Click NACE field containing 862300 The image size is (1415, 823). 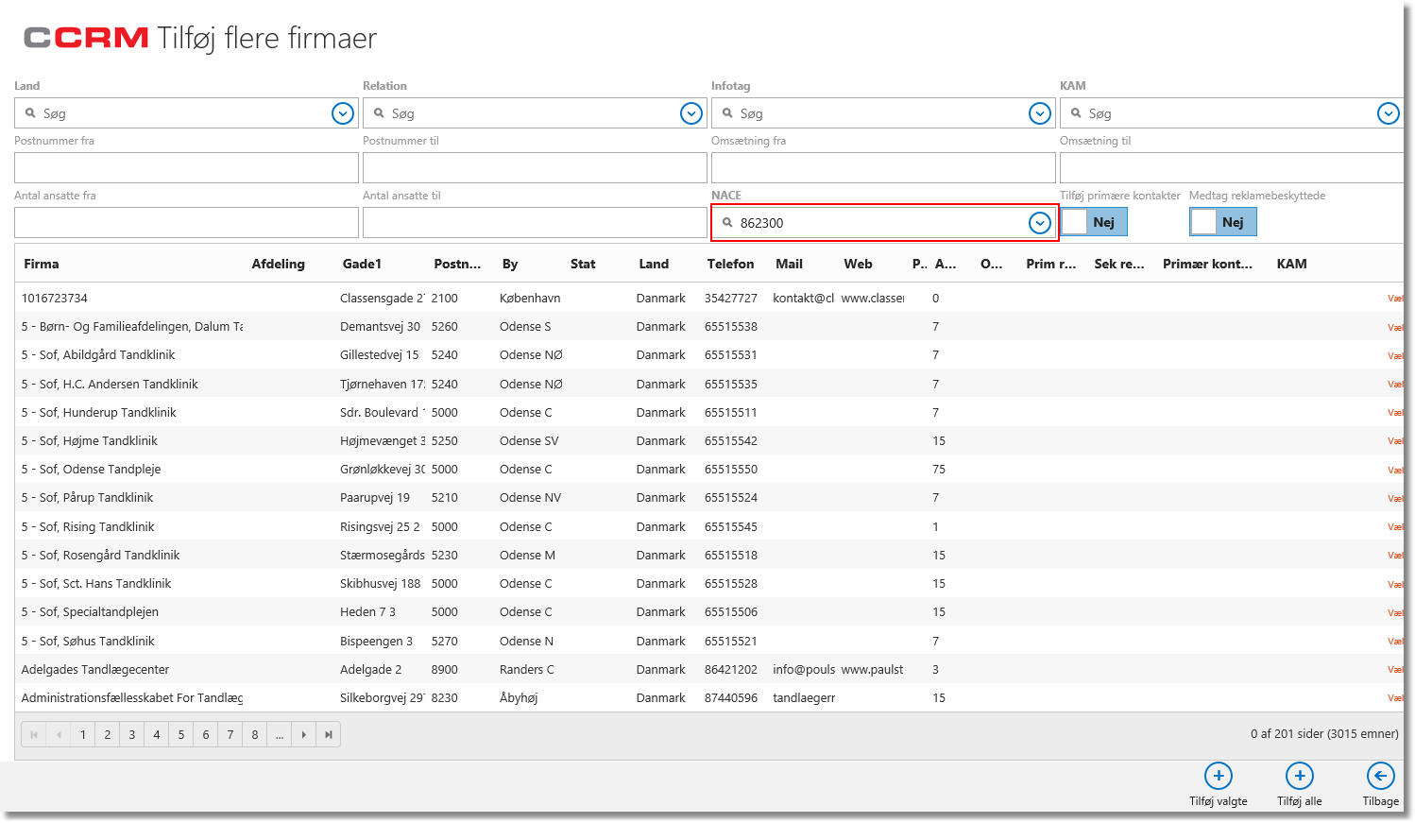(x=883, y=223)
